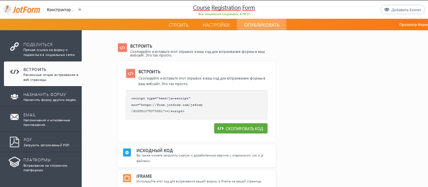Click the JotForm logo icon
The height and width of the screenshot is (187, 428).
7,10
